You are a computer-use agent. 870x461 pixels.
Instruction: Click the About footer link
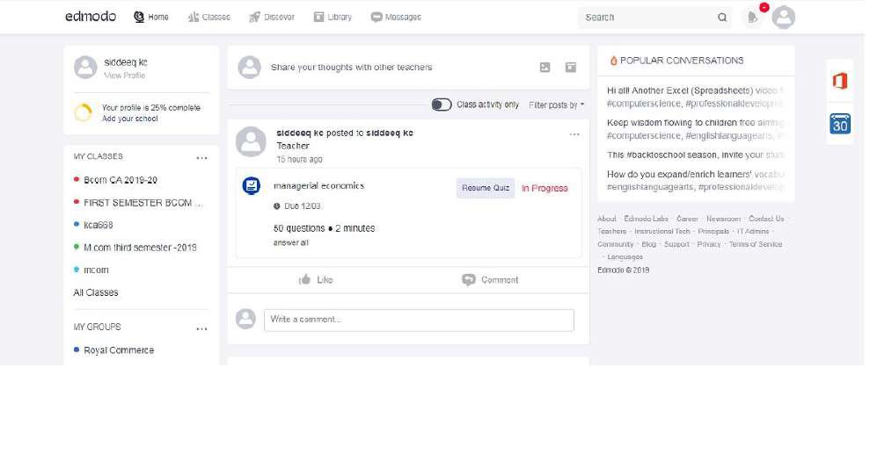[606, 219]
